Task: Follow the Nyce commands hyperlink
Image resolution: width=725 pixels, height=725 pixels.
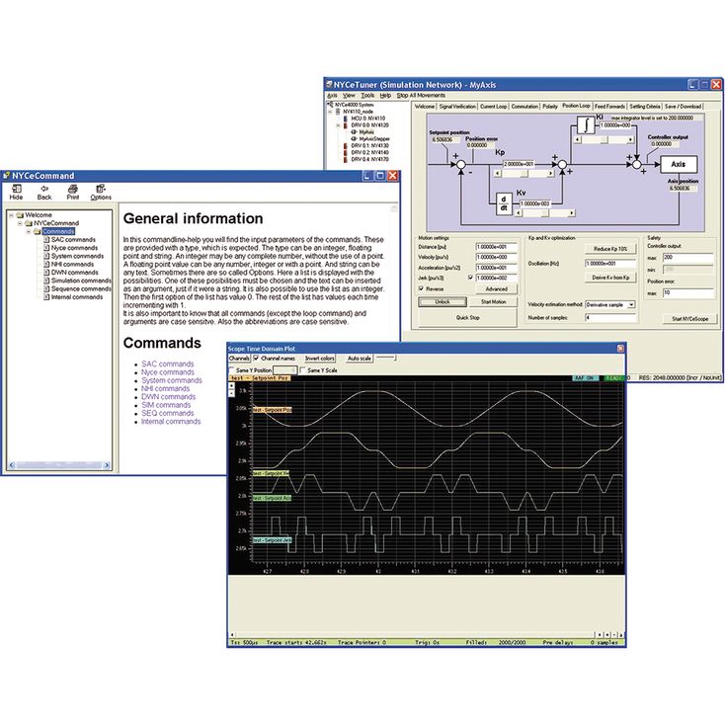Action: click(x=168, y=372)
